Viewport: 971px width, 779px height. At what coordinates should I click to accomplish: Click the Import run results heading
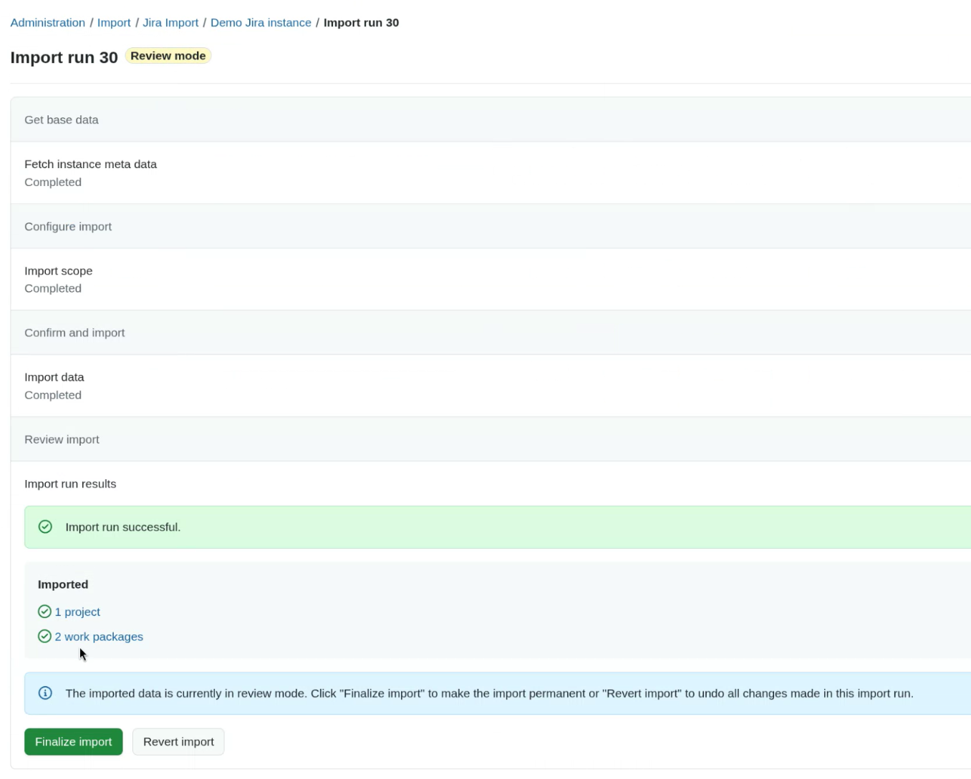point(70,484)
